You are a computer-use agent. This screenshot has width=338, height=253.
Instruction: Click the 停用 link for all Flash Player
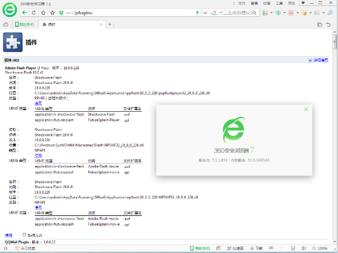9,236
